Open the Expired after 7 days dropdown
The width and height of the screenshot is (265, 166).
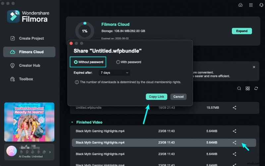114,72
